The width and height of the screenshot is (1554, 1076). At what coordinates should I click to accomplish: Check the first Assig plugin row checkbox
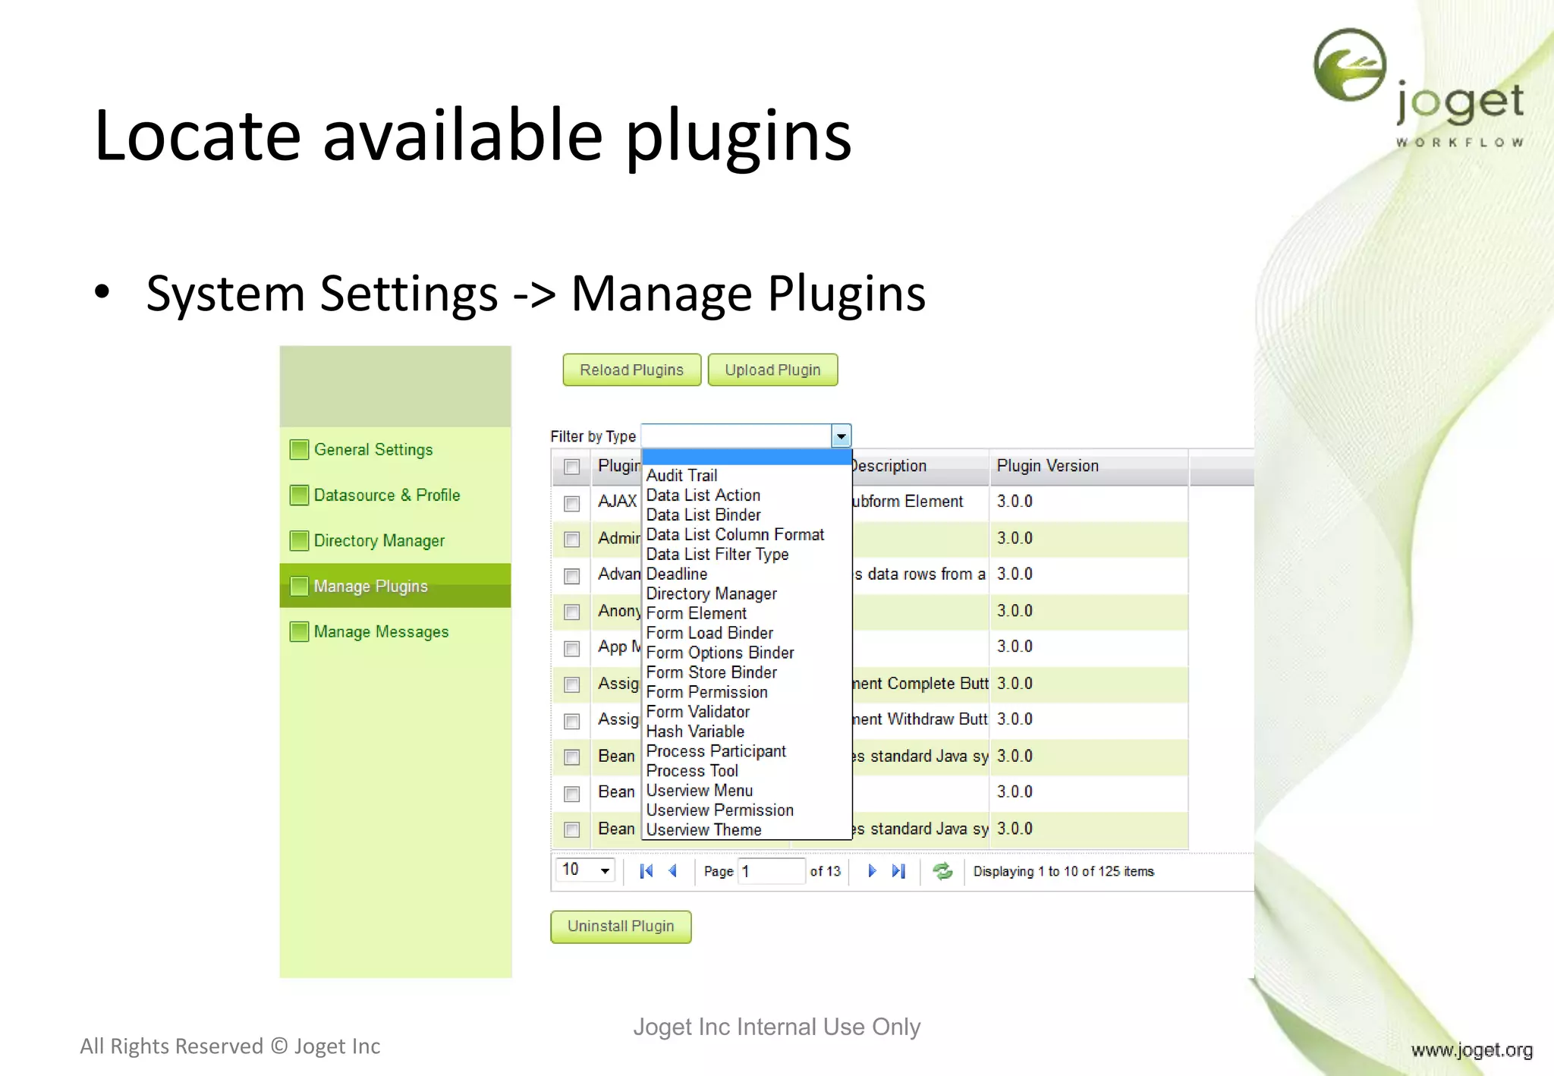click(x=572, y=684)
